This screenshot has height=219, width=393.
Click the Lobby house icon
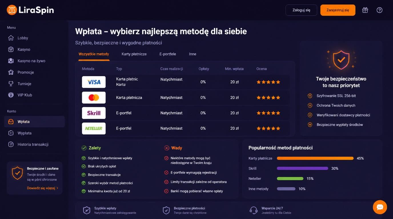(11, 38)
